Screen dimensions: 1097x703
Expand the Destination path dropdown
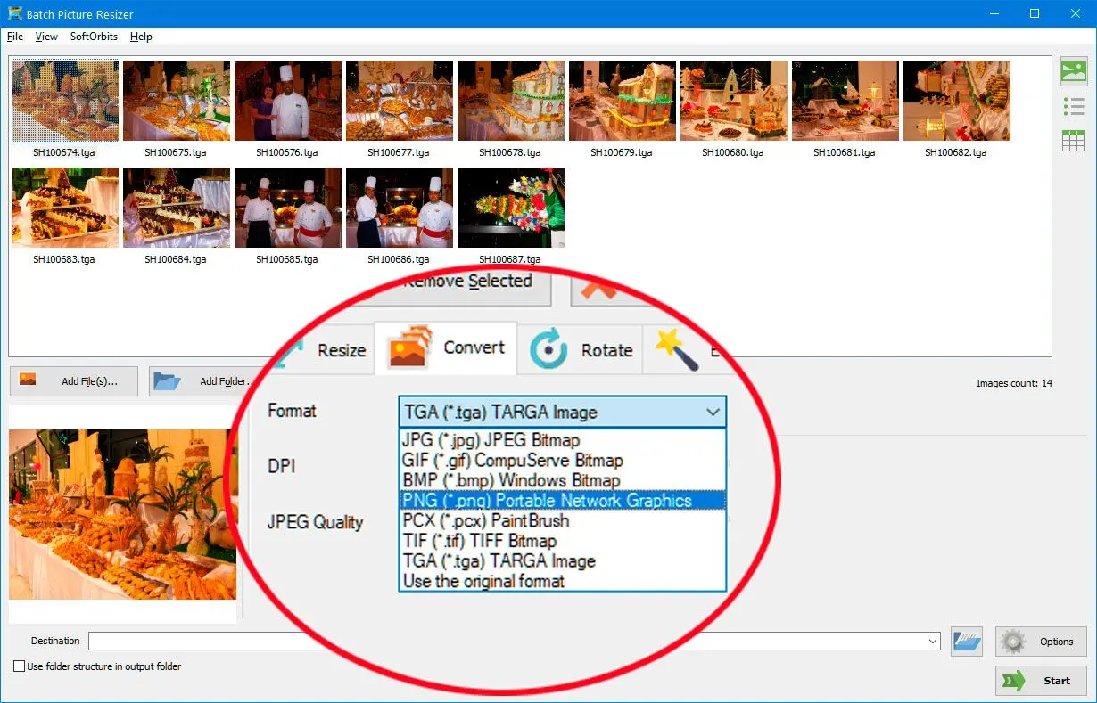pos(933,642)
